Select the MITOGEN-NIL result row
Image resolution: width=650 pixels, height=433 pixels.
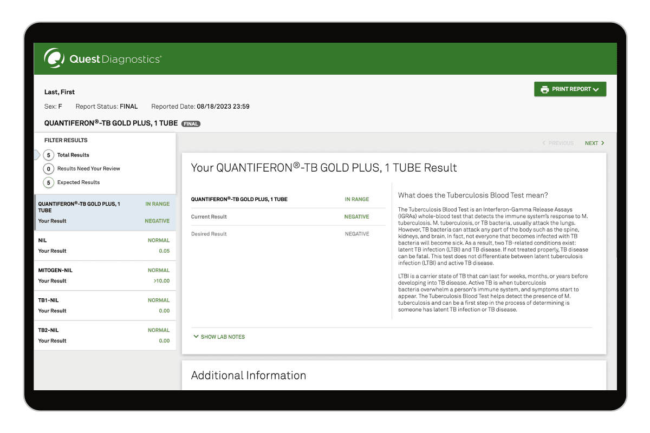pyautogui.click(x=104, y=275)
